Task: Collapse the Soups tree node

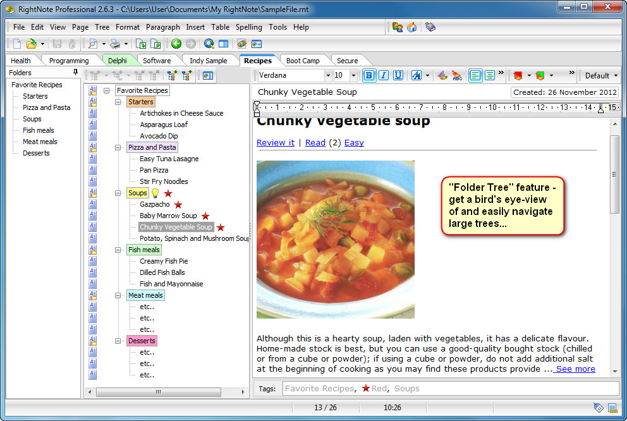Action: [118, 193]
